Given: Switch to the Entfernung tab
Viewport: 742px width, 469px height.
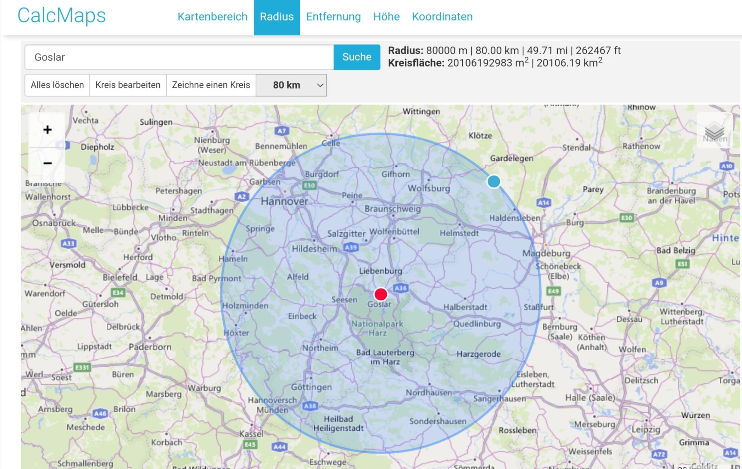Looking at the screenshot, I should click(x=333, y=17).
